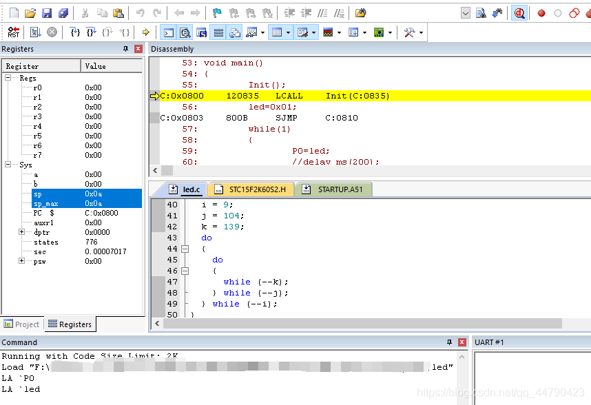591x405 pixels.
Task: Click the System Viewer board icon
Action: click(379, 33)
